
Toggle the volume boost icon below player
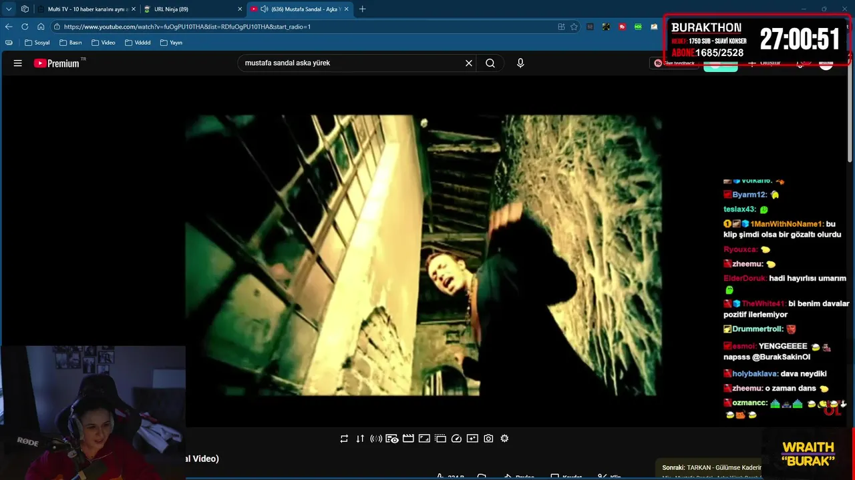376,439
